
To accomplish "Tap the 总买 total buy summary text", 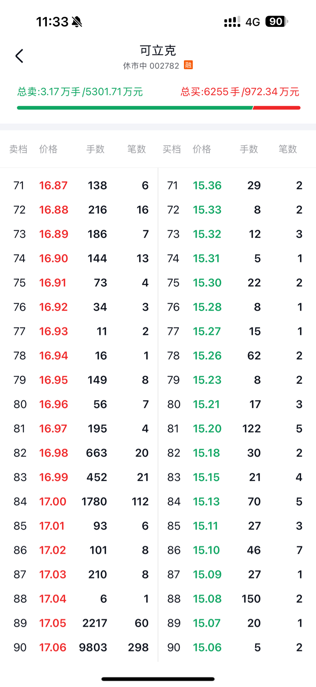I will point(239,92).
